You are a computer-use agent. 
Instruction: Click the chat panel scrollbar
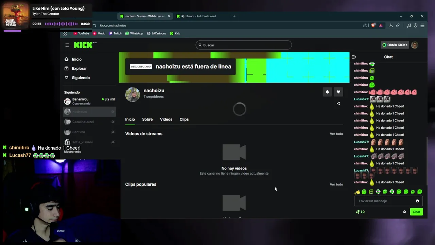(427, 161)
